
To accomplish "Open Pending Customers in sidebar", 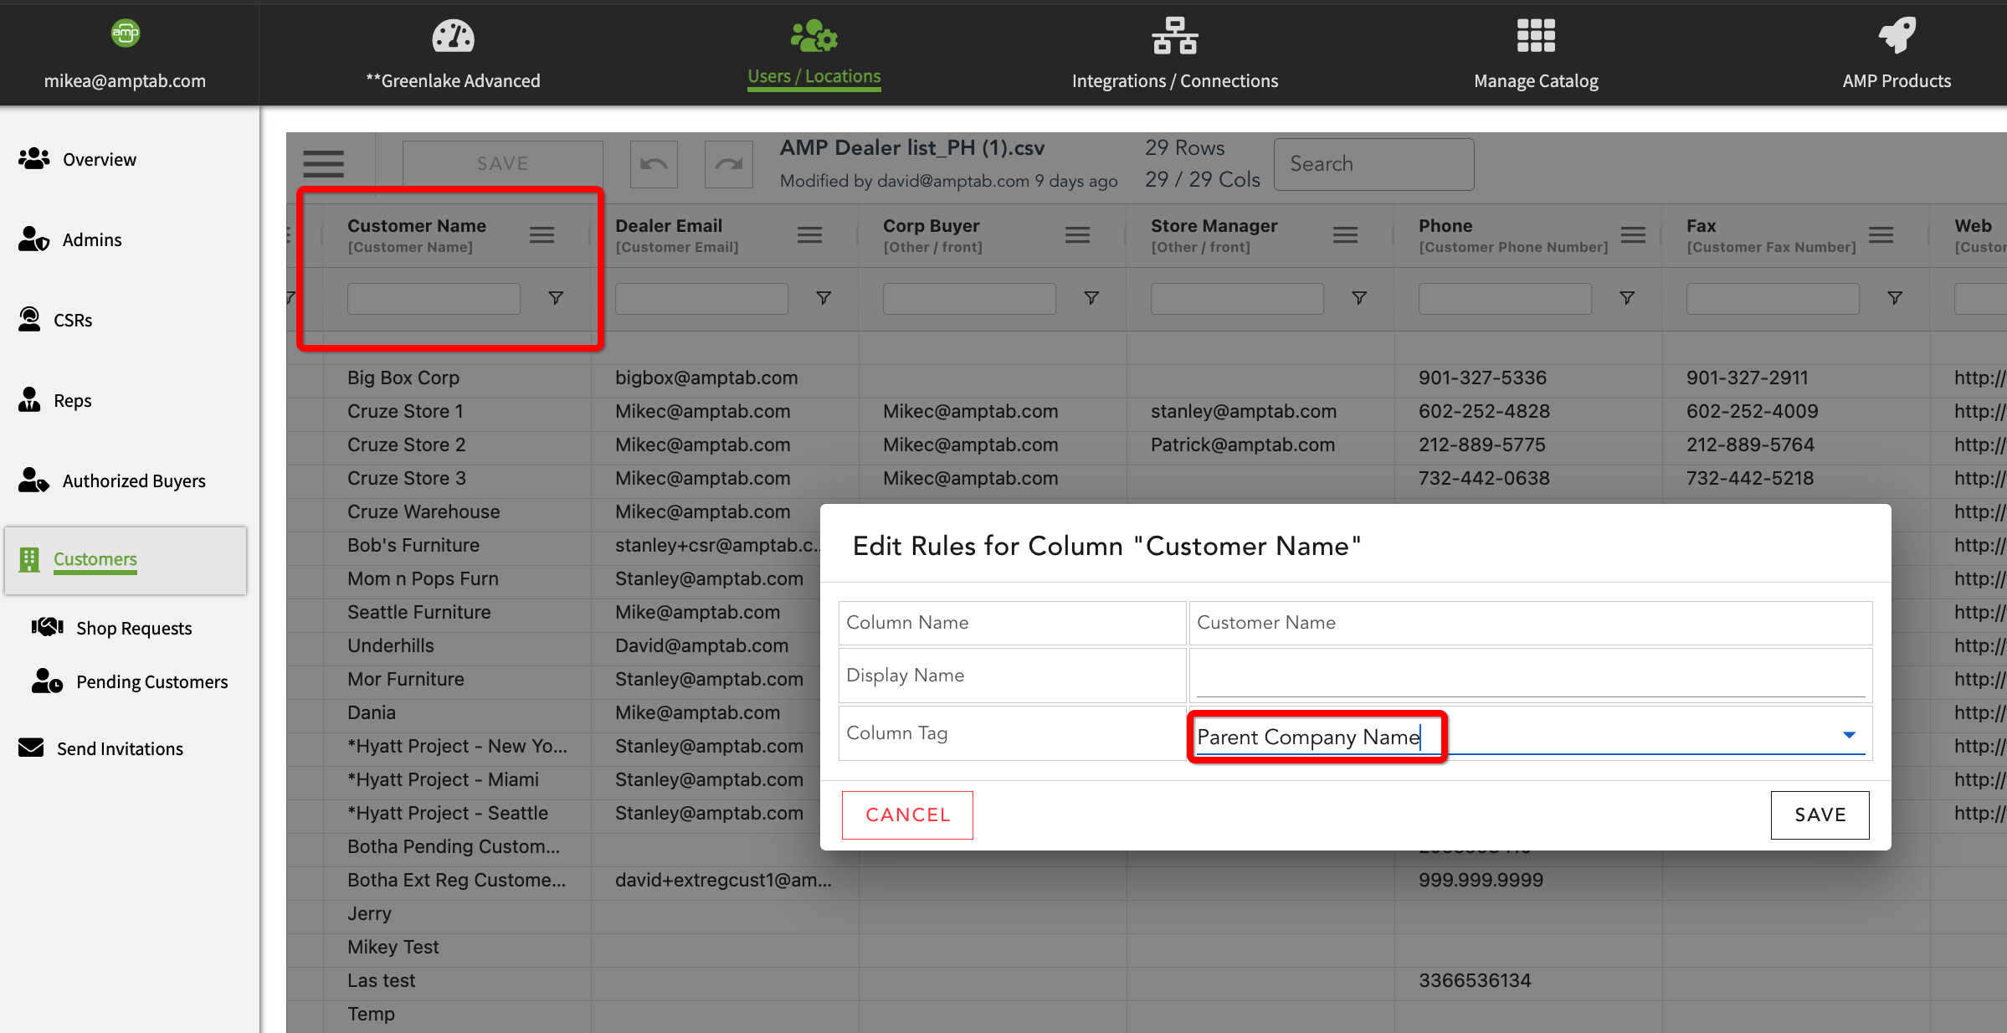I will 151,681.
